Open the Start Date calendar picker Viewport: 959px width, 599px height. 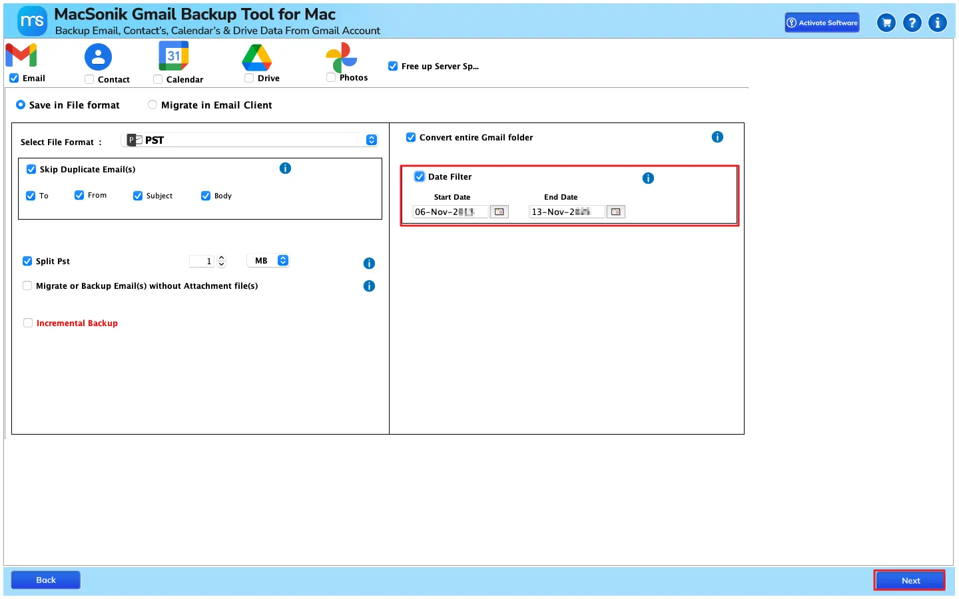click(499, 212)
